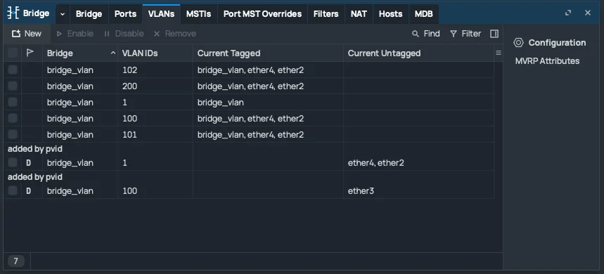Click the Bridge icon in title bar

click(13, 13)
